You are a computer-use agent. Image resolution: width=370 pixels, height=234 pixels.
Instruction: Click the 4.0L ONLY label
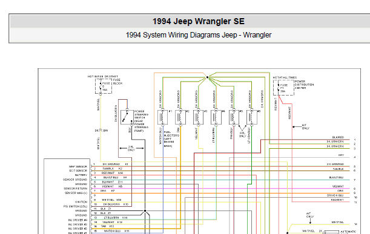(x=243, y=135)
